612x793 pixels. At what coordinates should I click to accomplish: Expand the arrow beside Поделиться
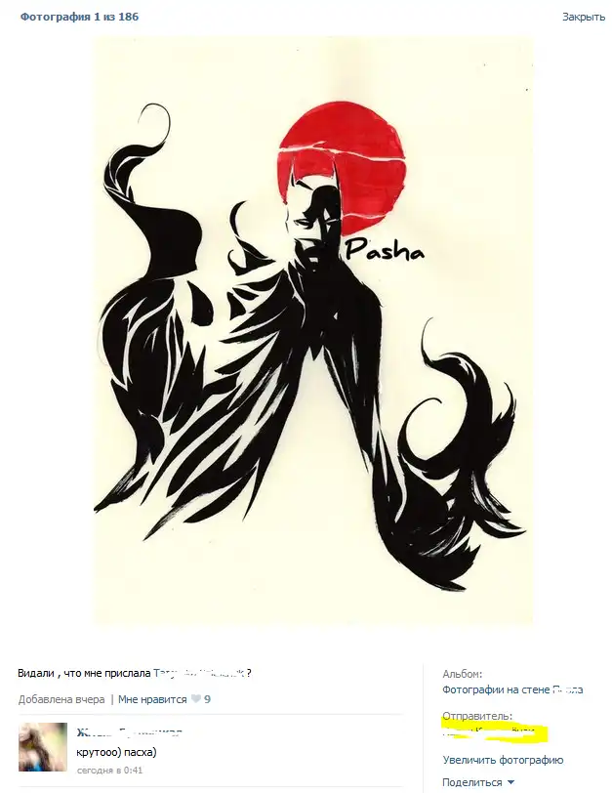[510, 783]
